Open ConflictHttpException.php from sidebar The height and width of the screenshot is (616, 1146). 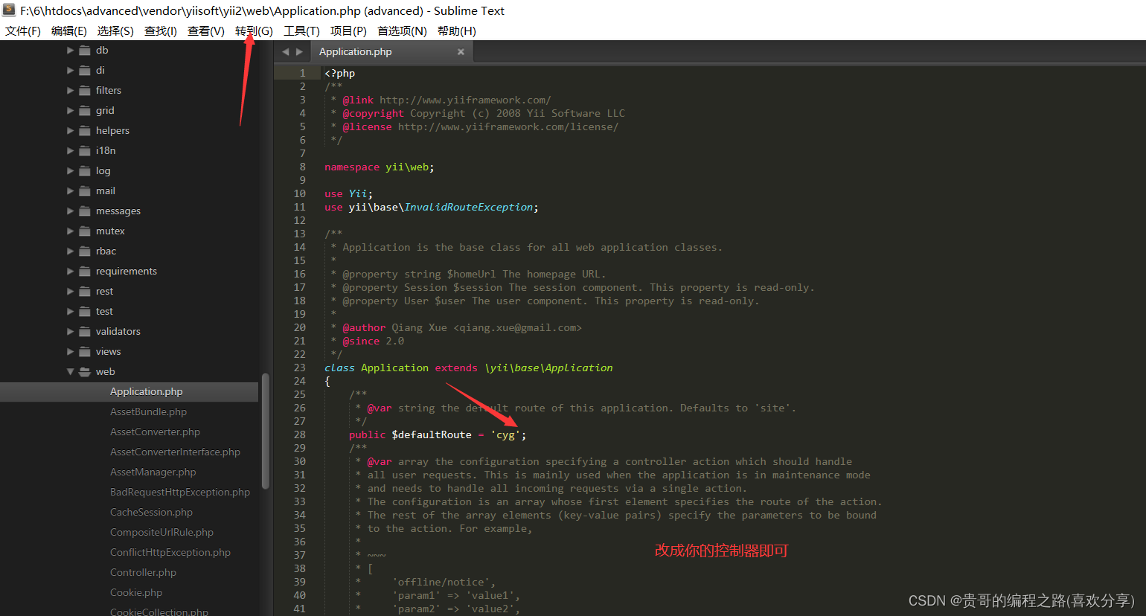(x=170, y=552)
